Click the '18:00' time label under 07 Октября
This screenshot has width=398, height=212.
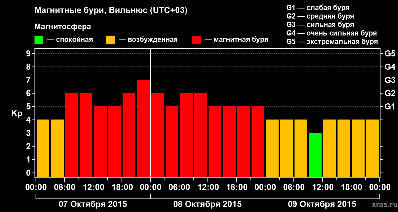pos(122,187)
